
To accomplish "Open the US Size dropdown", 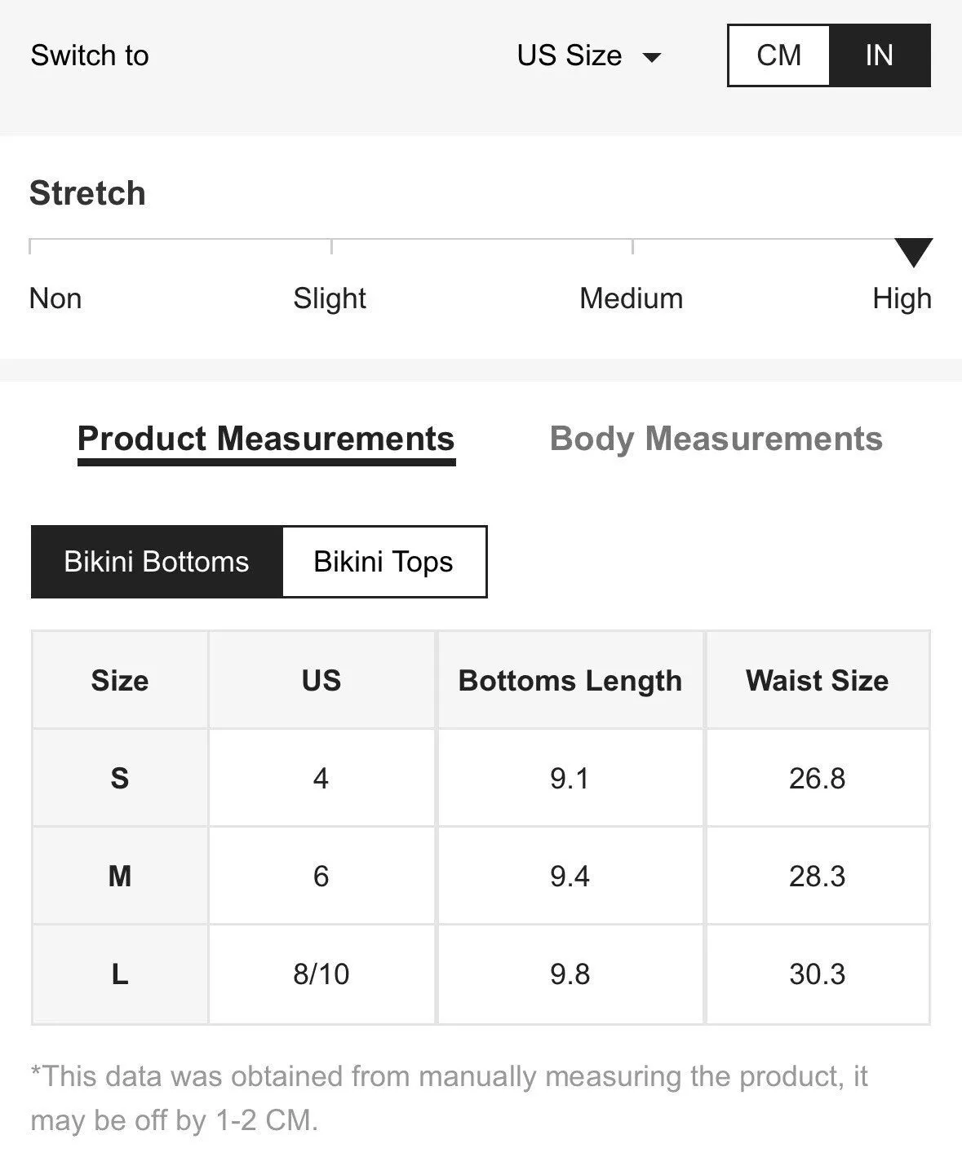I will 589,55.
